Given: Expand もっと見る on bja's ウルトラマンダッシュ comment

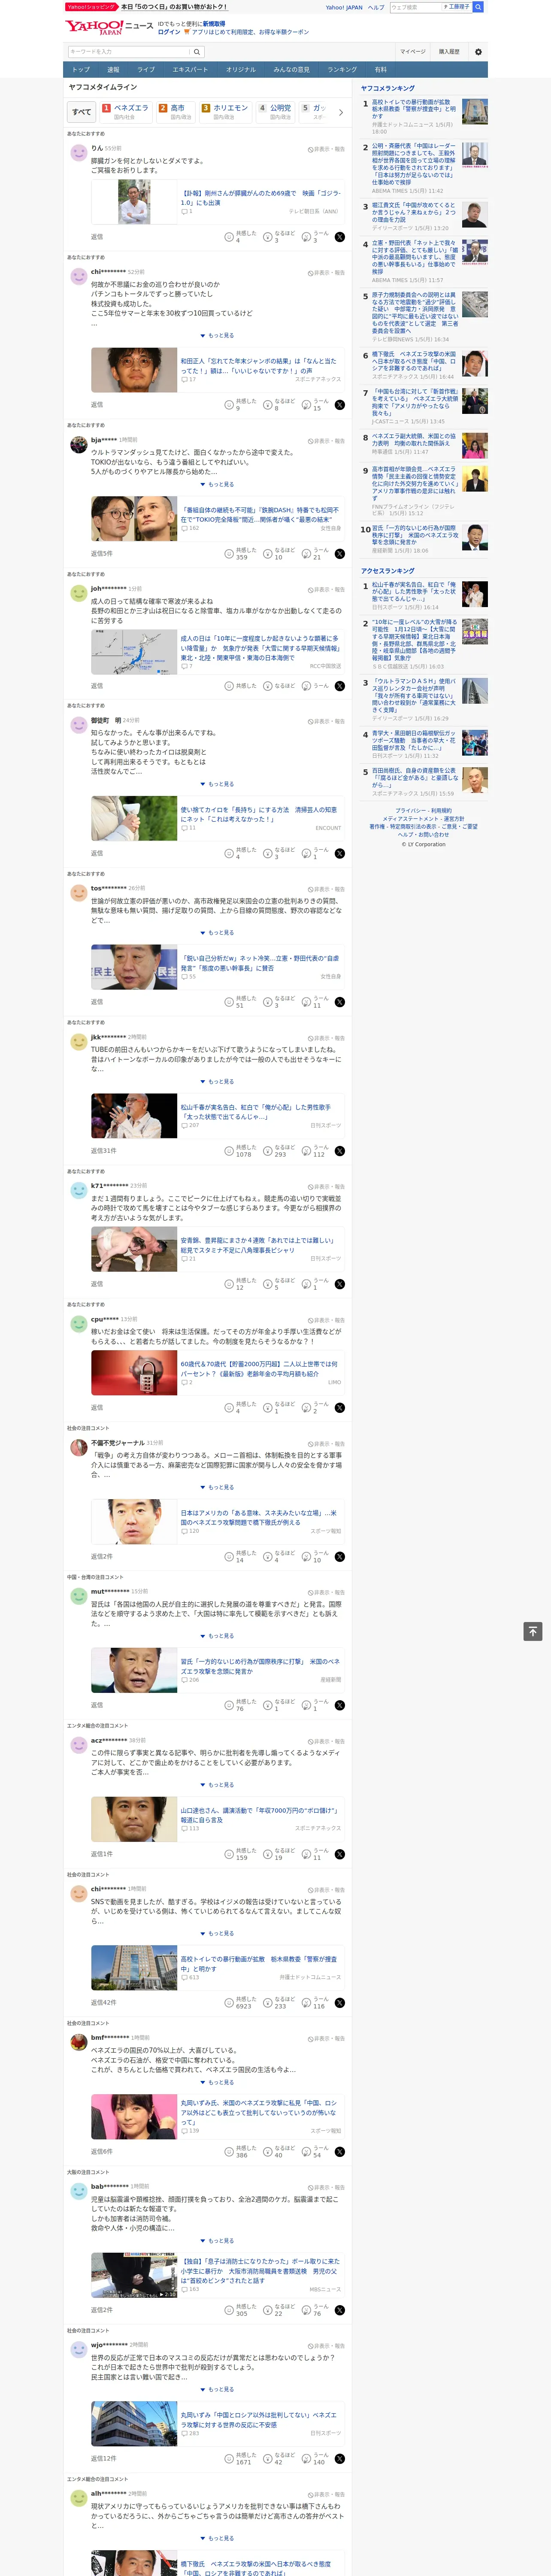Looking at the screenshot, I should (217, 485).
